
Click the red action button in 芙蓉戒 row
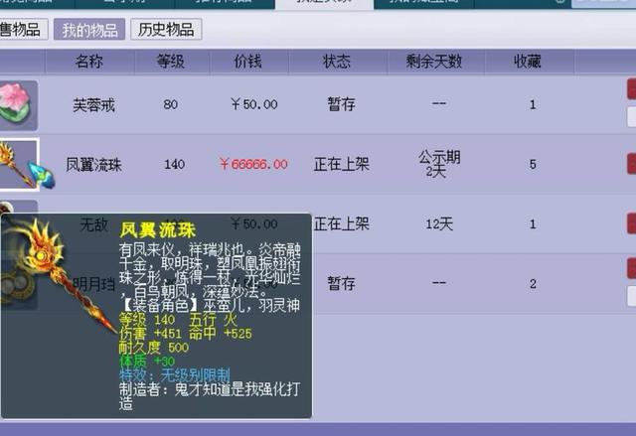[x=632, y=89]
